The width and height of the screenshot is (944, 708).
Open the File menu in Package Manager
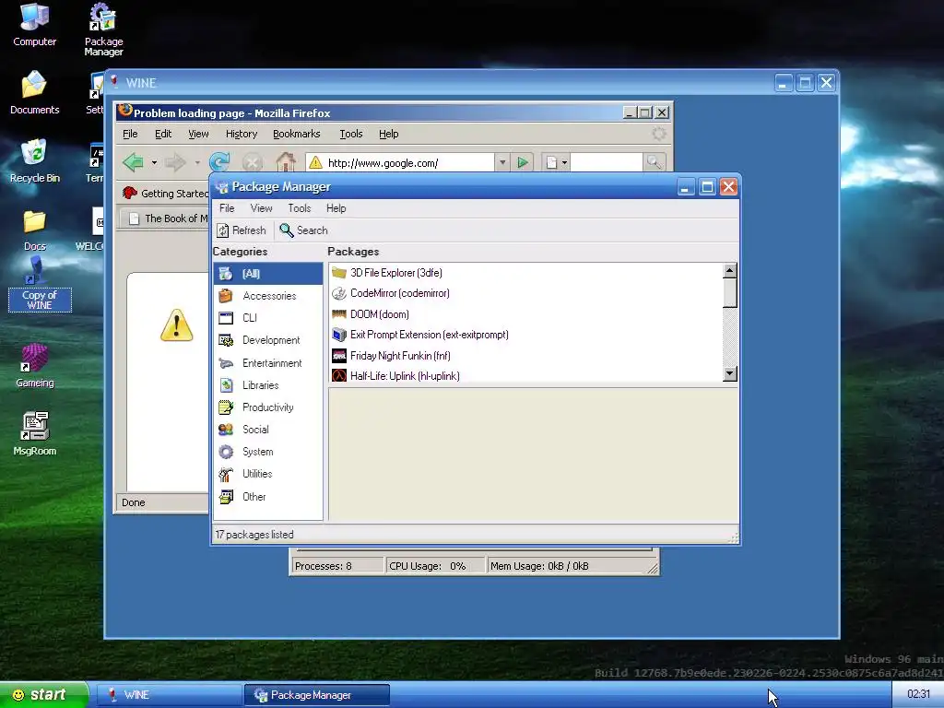227,208
